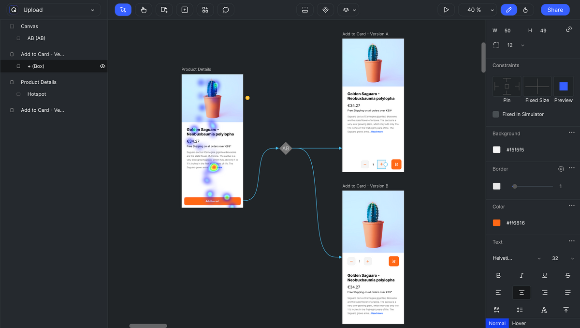Click the link dimensions icon
Image resolution: width=580 pixels, height=328 pixels.
coord(569,30)
